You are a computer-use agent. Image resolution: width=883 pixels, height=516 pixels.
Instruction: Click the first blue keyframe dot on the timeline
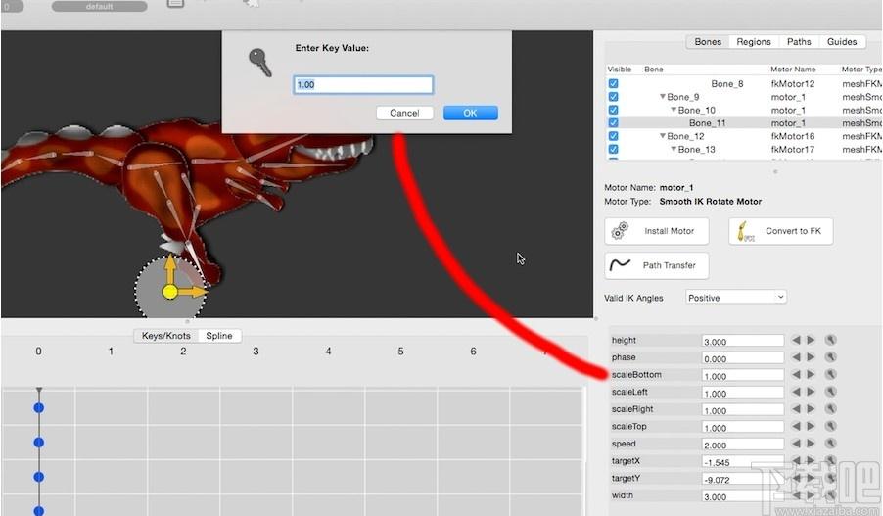coord(39,407)
